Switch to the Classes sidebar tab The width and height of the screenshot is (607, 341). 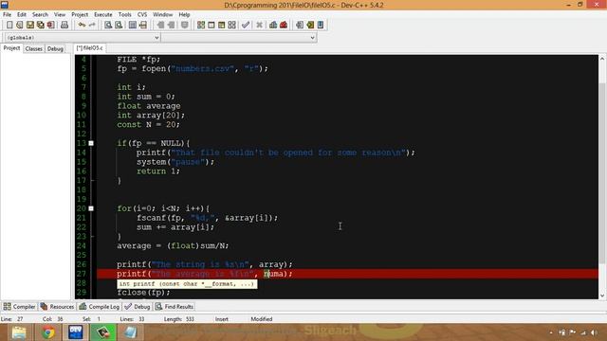[x=34, y=48]
